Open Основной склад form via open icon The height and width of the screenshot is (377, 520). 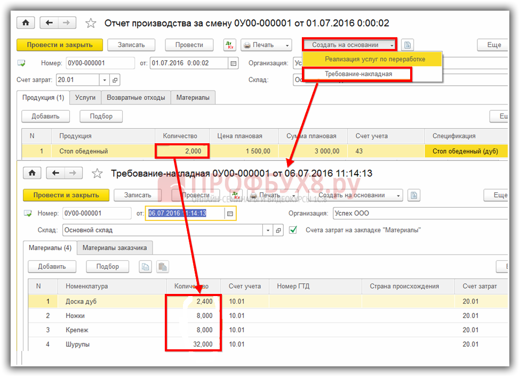click(278, 231)
